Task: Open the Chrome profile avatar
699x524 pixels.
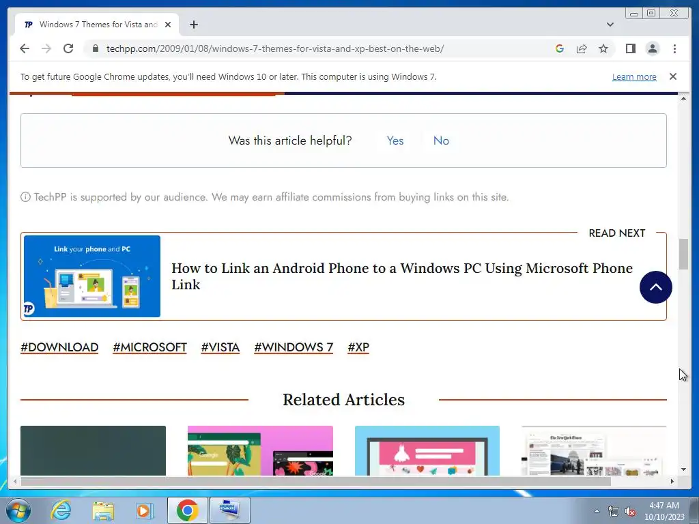Action: pos(653,48)
